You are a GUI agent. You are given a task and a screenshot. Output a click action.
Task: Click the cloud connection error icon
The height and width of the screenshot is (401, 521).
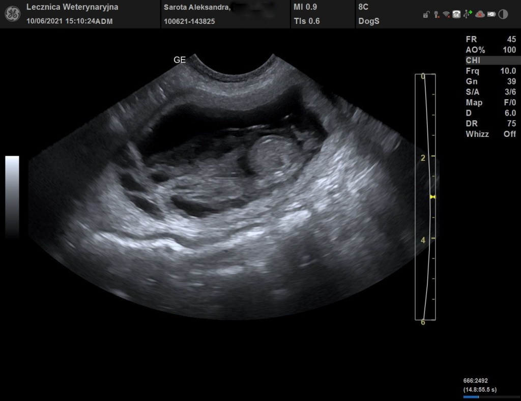coord(479,15)
